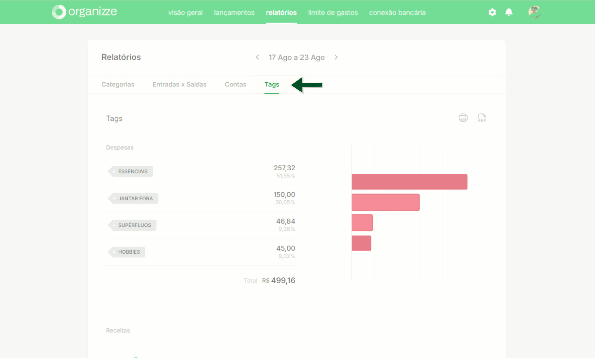Open the date range 17 Ago a 23 Ago

click(297, 57)
